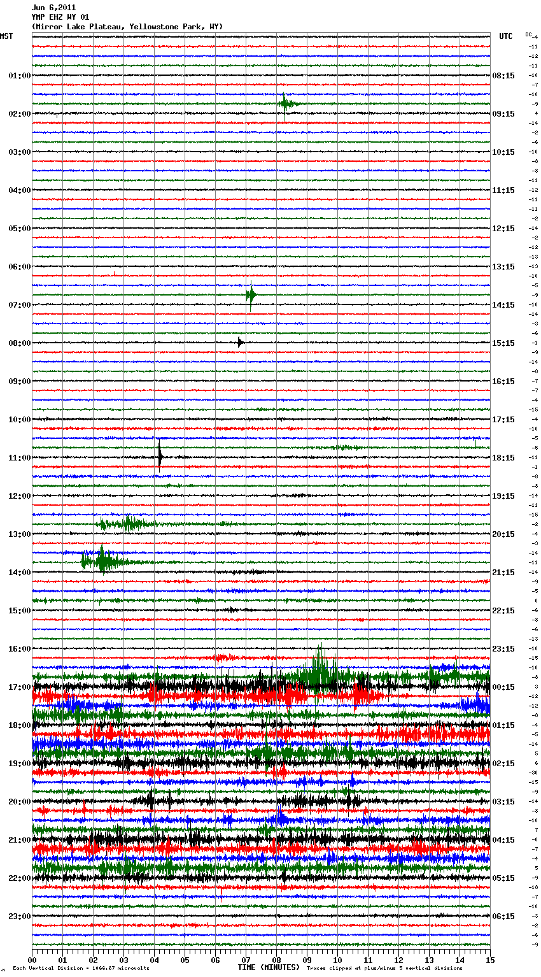Click the "14:15" UTC time label
The image size is (541, 977).
click(503, 305)
